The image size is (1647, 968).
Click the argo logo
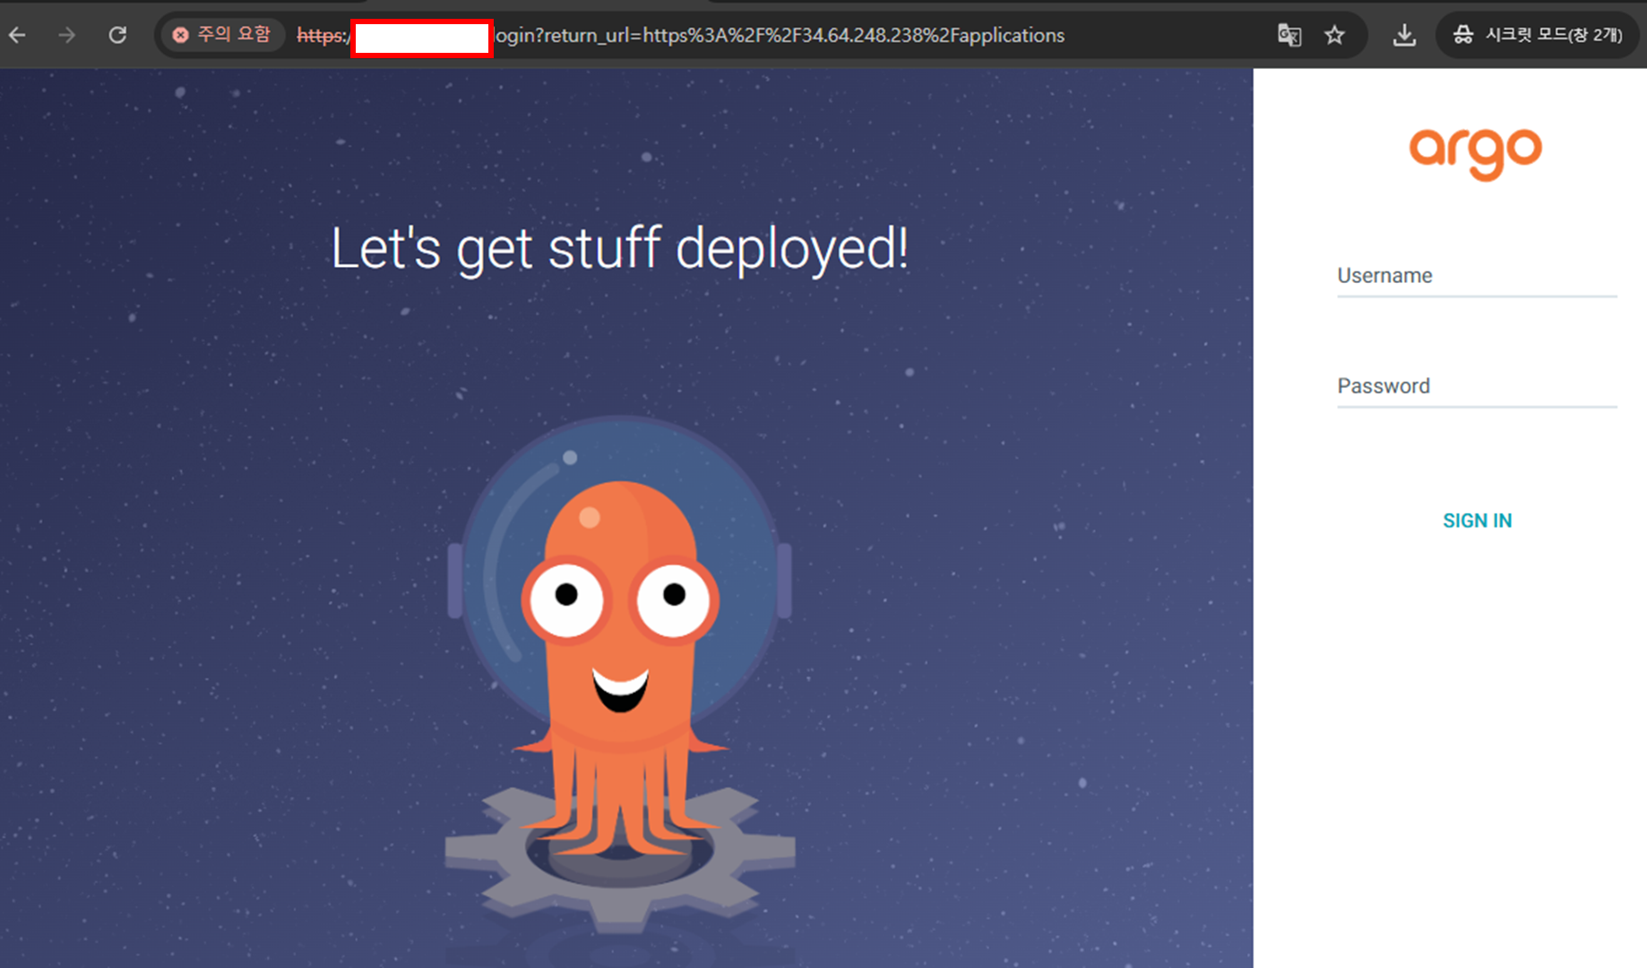point(1476,153)
